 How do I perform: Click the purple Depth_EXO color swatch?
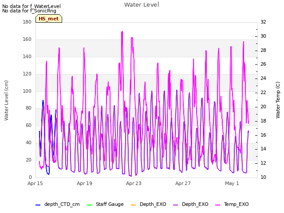[175, 205]
